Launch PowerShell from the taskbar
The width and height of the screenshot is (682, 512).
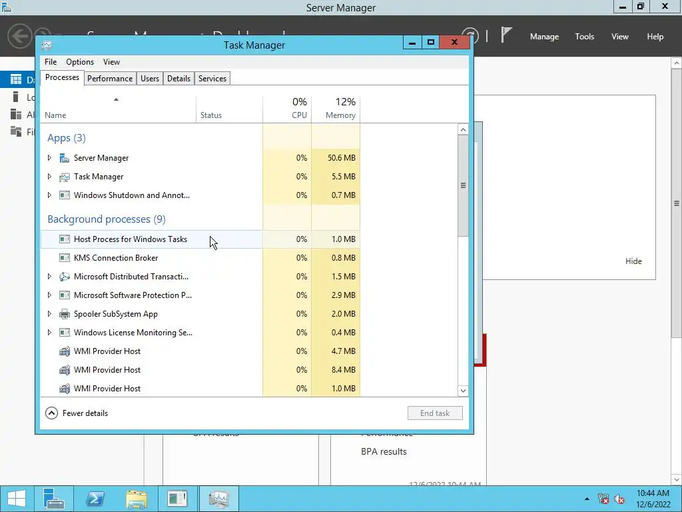point(95,499)
